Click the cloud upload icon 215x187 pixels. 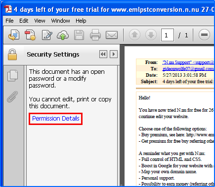(x=63, y=35)
